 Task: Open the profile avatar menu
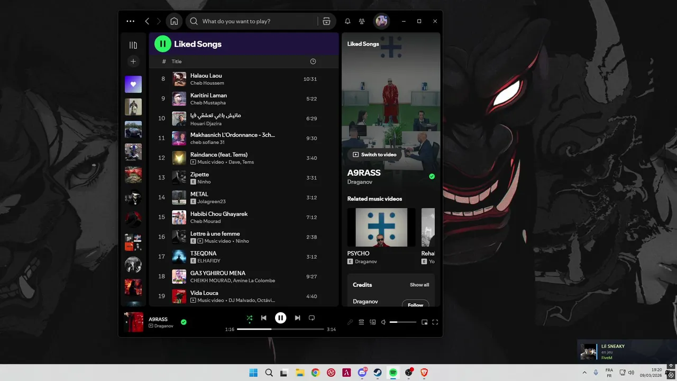pyautogui.click(x=381, y=21)
